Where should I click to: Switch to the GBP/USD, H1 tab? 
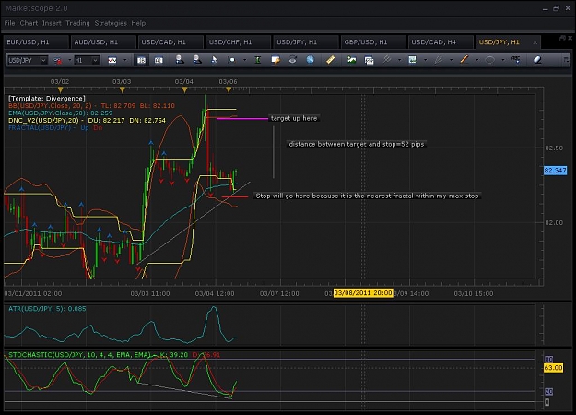tap(373, 42)
